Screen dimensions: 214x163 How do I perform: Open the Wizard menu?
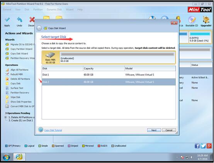(70, 10)
